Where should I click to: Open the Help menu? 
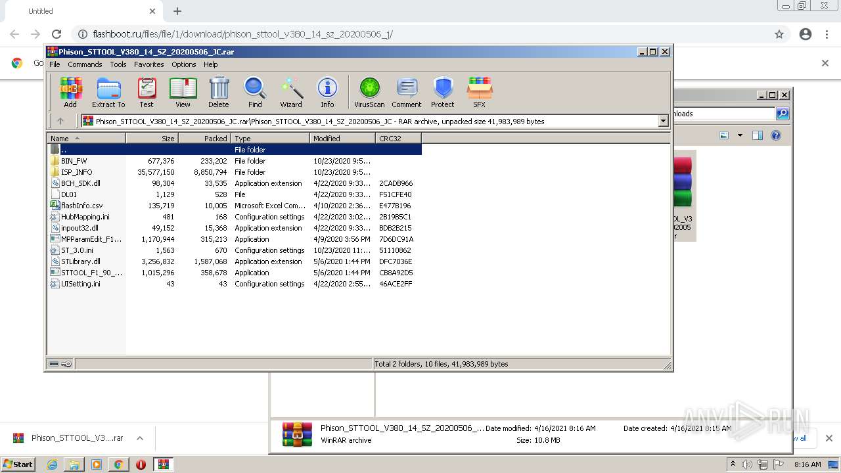coord(210,64)
